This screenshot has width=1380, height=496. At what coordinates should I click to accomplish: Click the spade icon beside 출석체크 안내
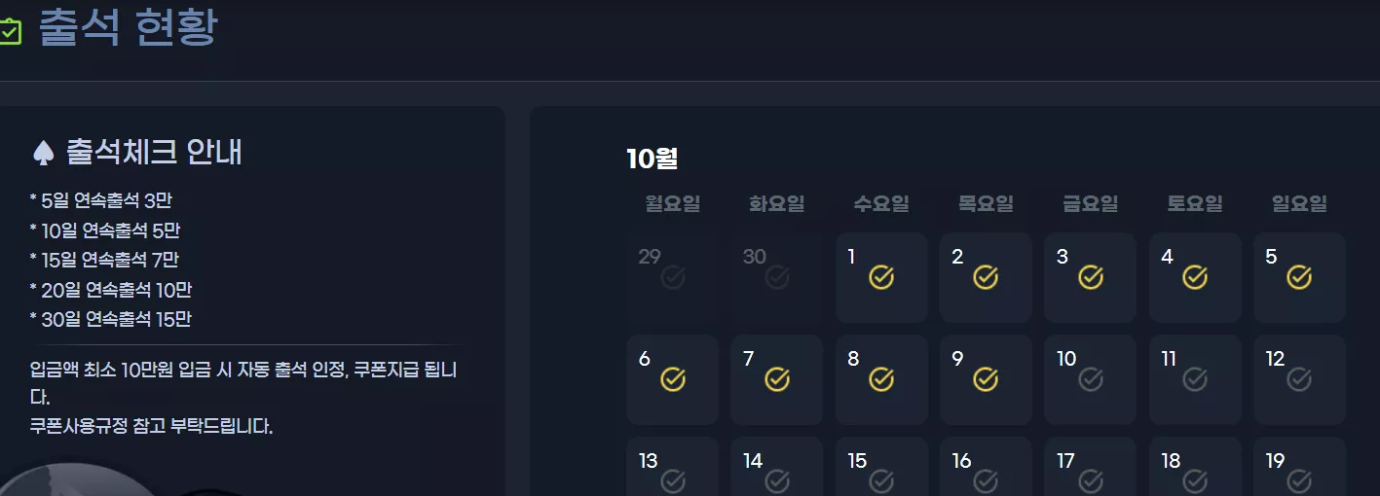43,153
